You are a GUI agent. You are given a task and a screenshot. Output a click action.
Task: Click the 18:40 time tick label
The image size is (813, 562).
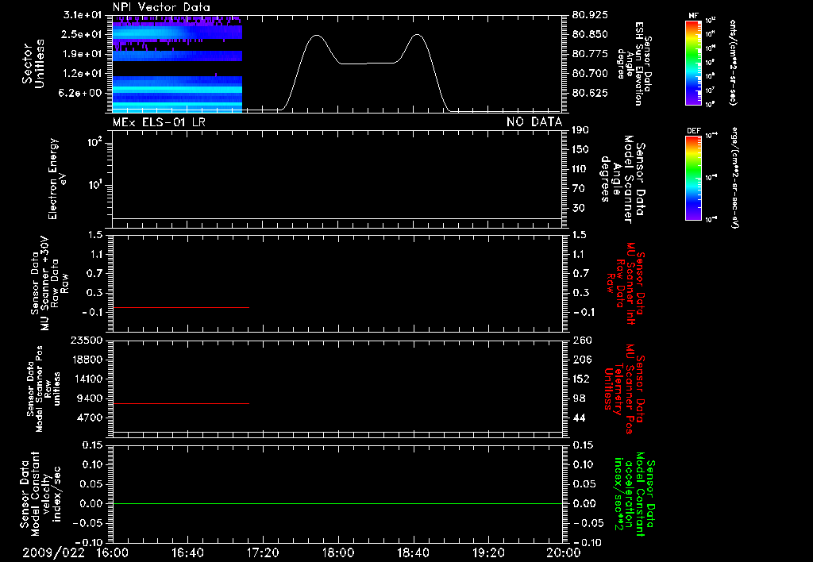click(x=413, y=552)
